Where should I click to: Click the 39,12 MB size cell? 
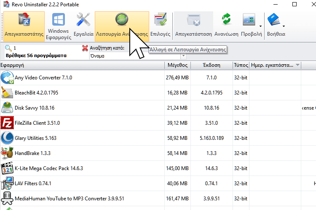(177, 123)
